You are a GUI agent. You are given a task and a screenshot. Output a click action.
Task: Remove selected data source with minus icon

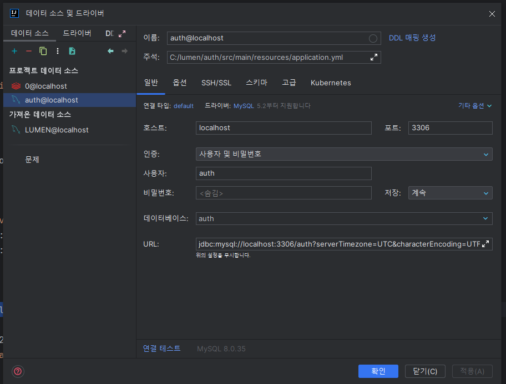pyautogui.click(x=29, y=52)
